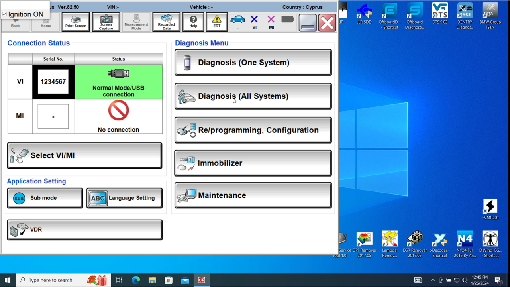The image size is (510, 287).
Task: Open the Recorded Data viewer
Action: coord(166,22)
